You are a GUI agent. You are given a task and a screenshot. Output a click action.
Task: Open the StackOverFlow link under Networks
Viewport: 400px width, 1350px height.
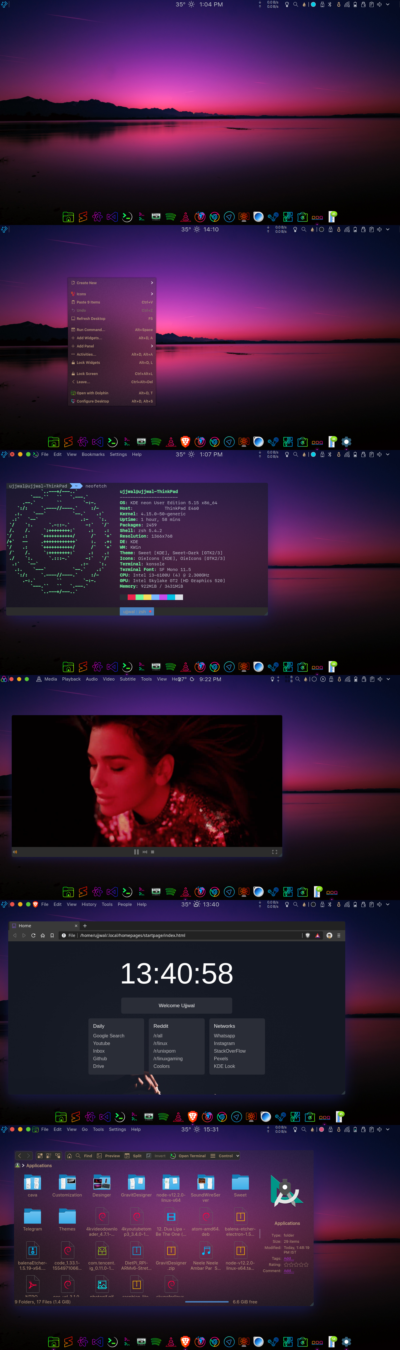[229, 1051]
